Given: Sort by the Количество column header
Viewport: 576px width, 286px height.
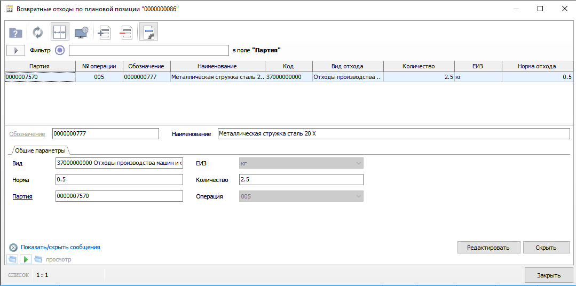Looking at the screenshot, I should click(x=419, y=66).
